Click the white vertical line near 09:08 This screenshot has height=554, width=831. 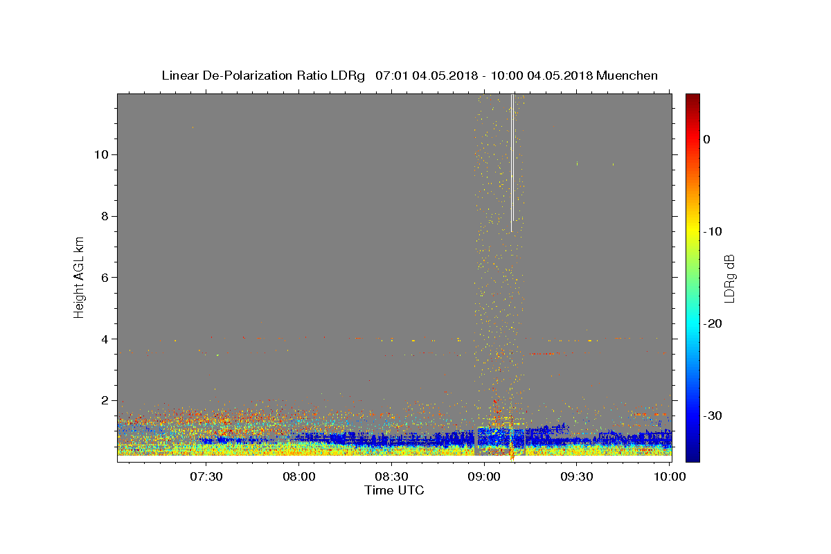point(512,163)
